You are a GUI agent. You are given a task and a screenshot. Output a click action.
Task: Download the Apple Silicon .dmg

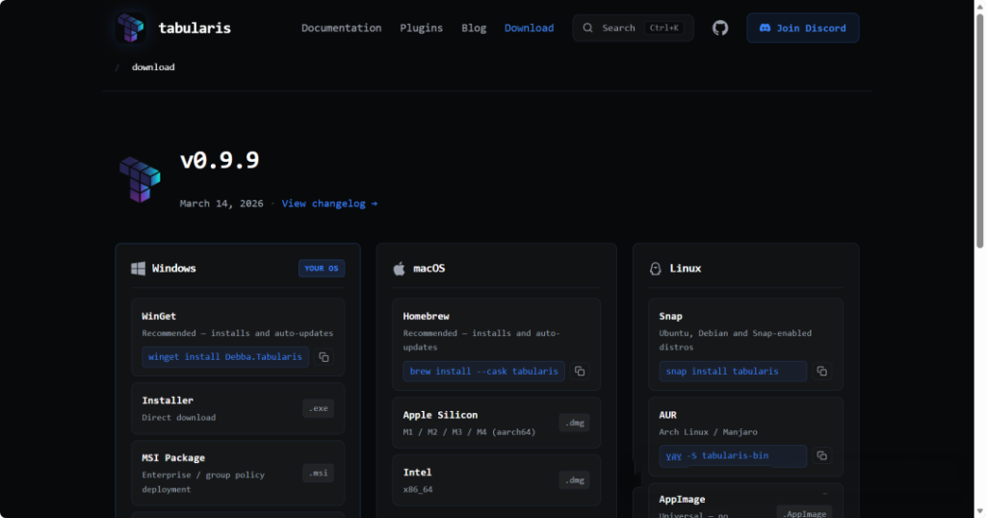pyautogui.click(x=574, y=423)
